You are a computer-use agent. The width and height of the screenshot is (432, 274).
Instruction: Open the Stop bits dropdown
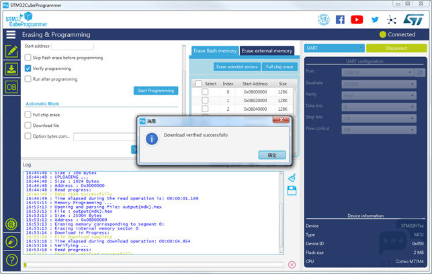point(379,118)
